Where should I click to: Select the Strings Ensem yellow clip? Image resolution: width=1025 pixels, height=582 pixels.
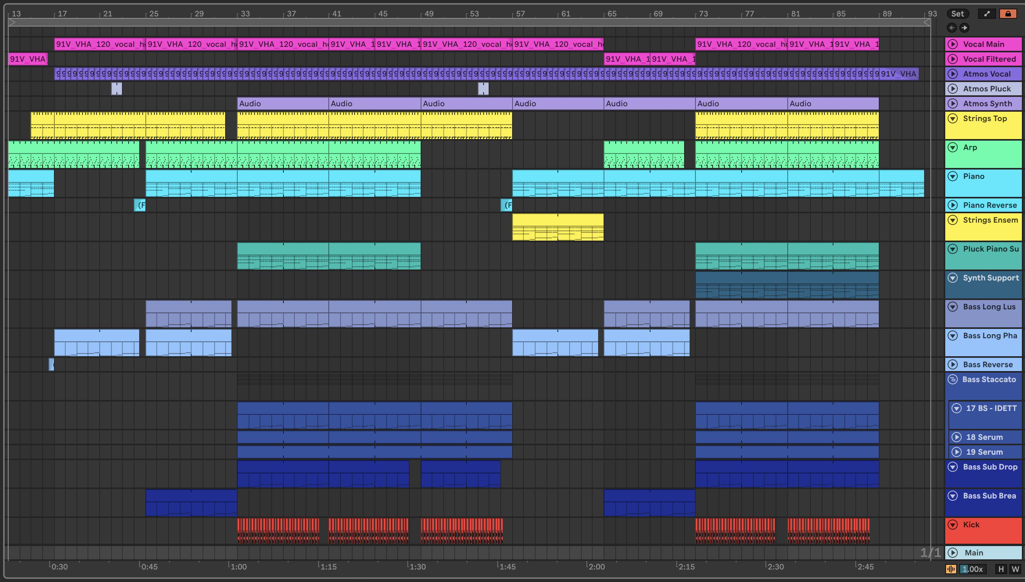pos(558,227)
